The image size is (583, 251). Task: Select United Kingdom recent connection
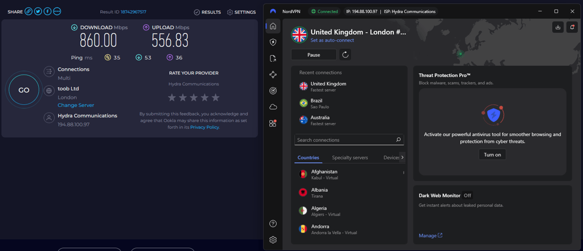click(x=350, y=87)
